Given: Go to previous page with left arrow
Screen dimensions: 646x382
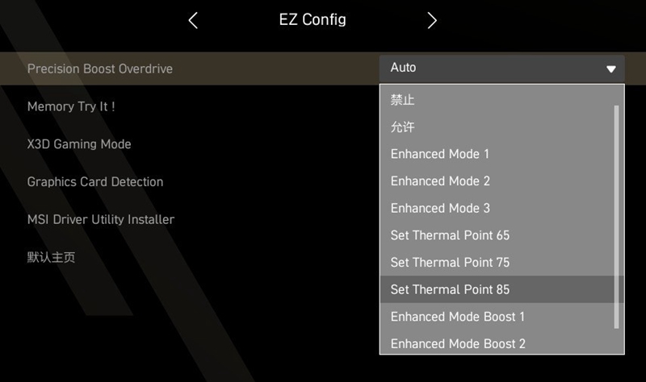Looking at the screenshot, I should pyautogui.click(x=193, y=21).
